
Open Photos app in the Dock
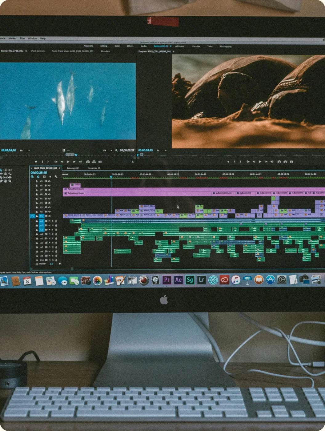pos(97,280)
